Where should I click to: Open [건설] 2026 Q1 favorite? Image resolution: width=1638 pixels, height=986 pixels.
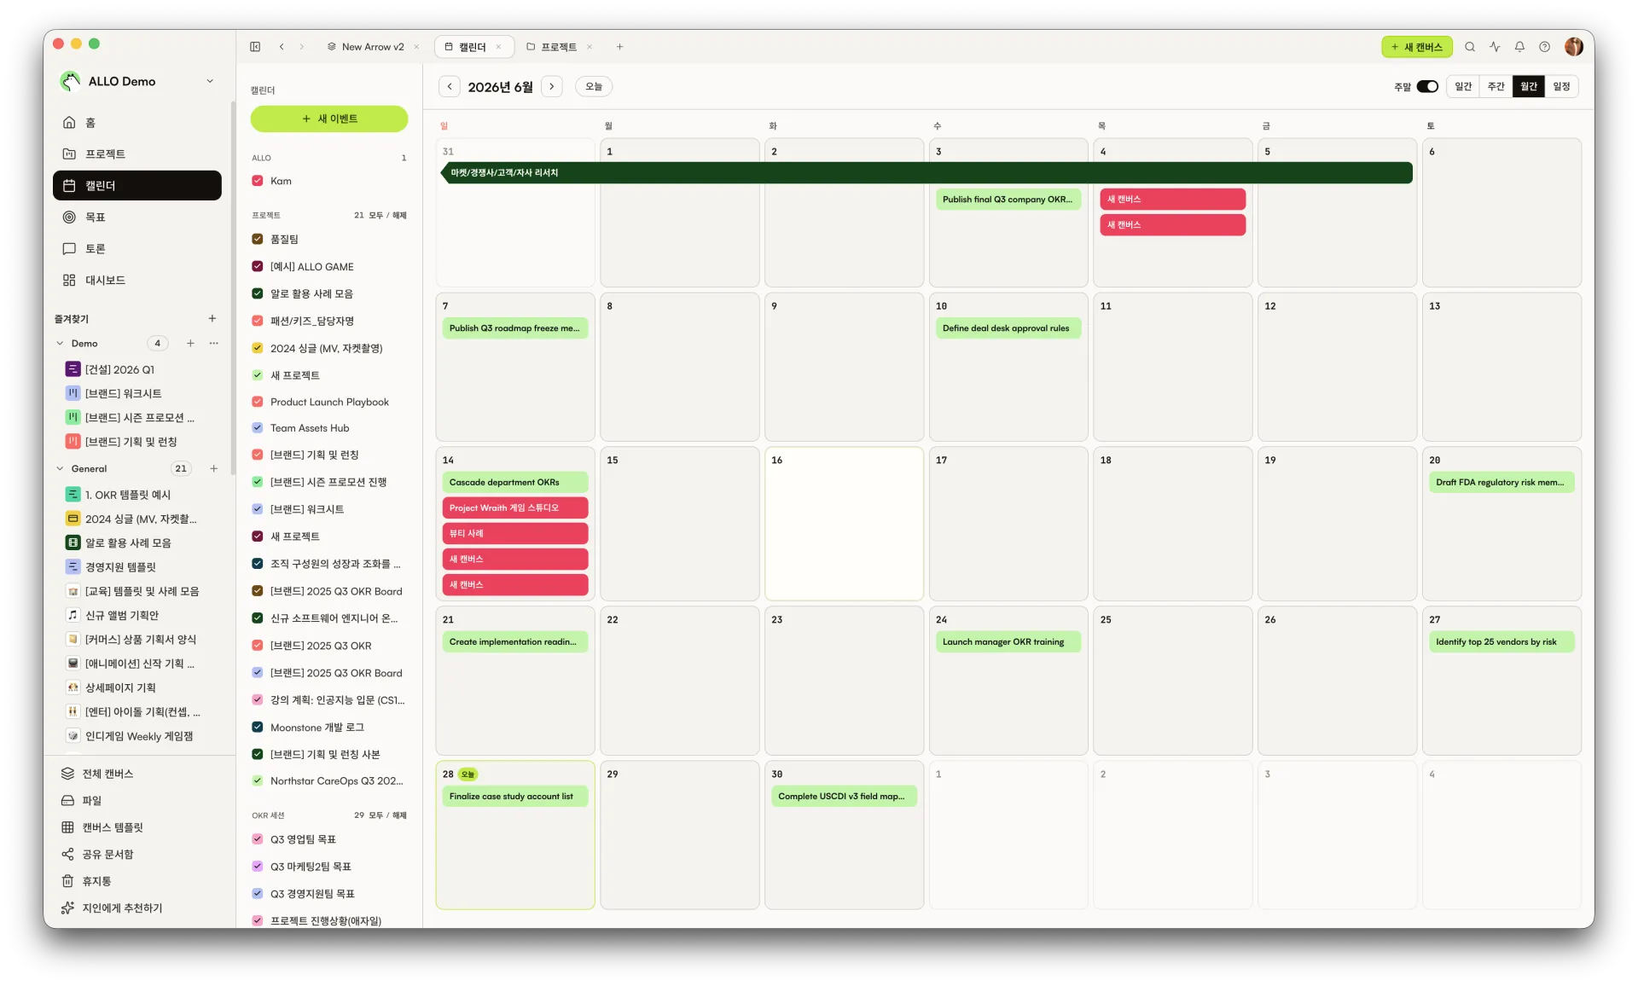tap(119, 369)
